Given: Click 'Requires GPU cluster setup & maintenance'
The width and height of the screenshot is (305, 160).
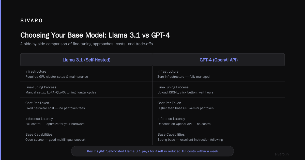Looking at the screenshot, I should 57,77.
